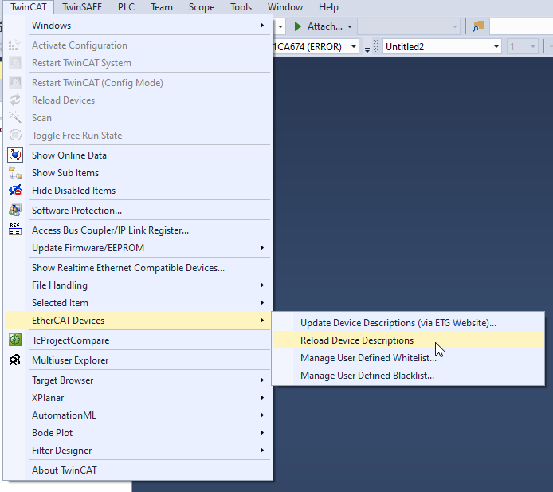Open the TwinCAT menu
The height and width of the screenshot is (492, 553).
(29, 7)
